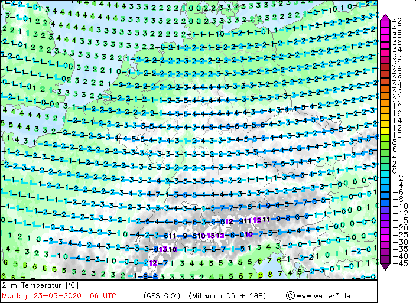This screenshot has width=416, height=303.
Task: Click the legend label '34'
Action: 396,49
